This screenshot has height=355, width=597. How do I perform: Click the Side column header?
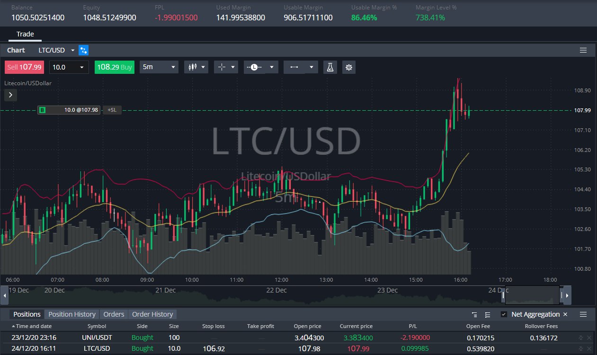pyautogui.click(x=142, y=326)
